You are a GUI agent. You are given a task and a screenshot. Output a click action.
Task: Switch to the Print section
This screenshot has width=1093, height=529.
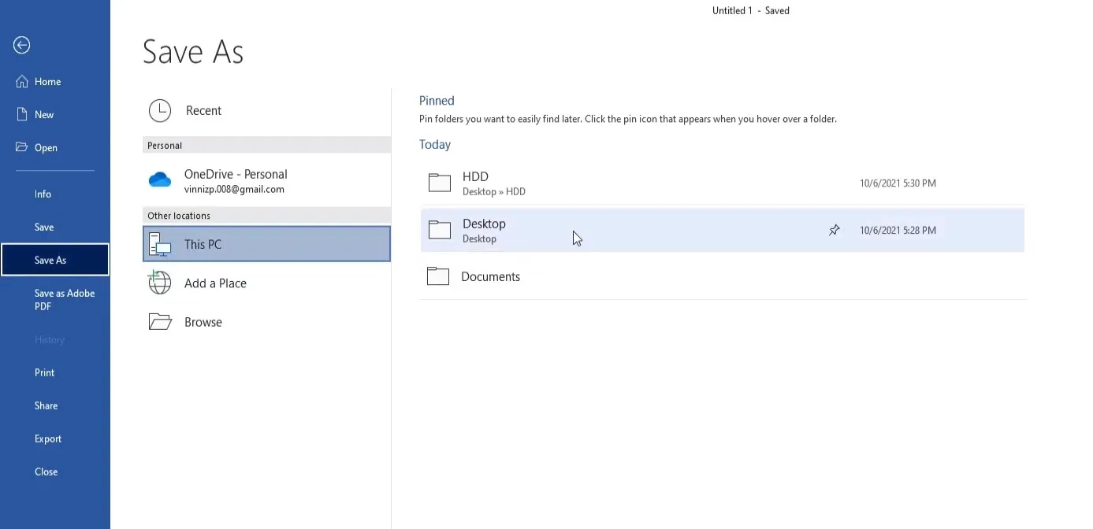(x=44, y=372)
